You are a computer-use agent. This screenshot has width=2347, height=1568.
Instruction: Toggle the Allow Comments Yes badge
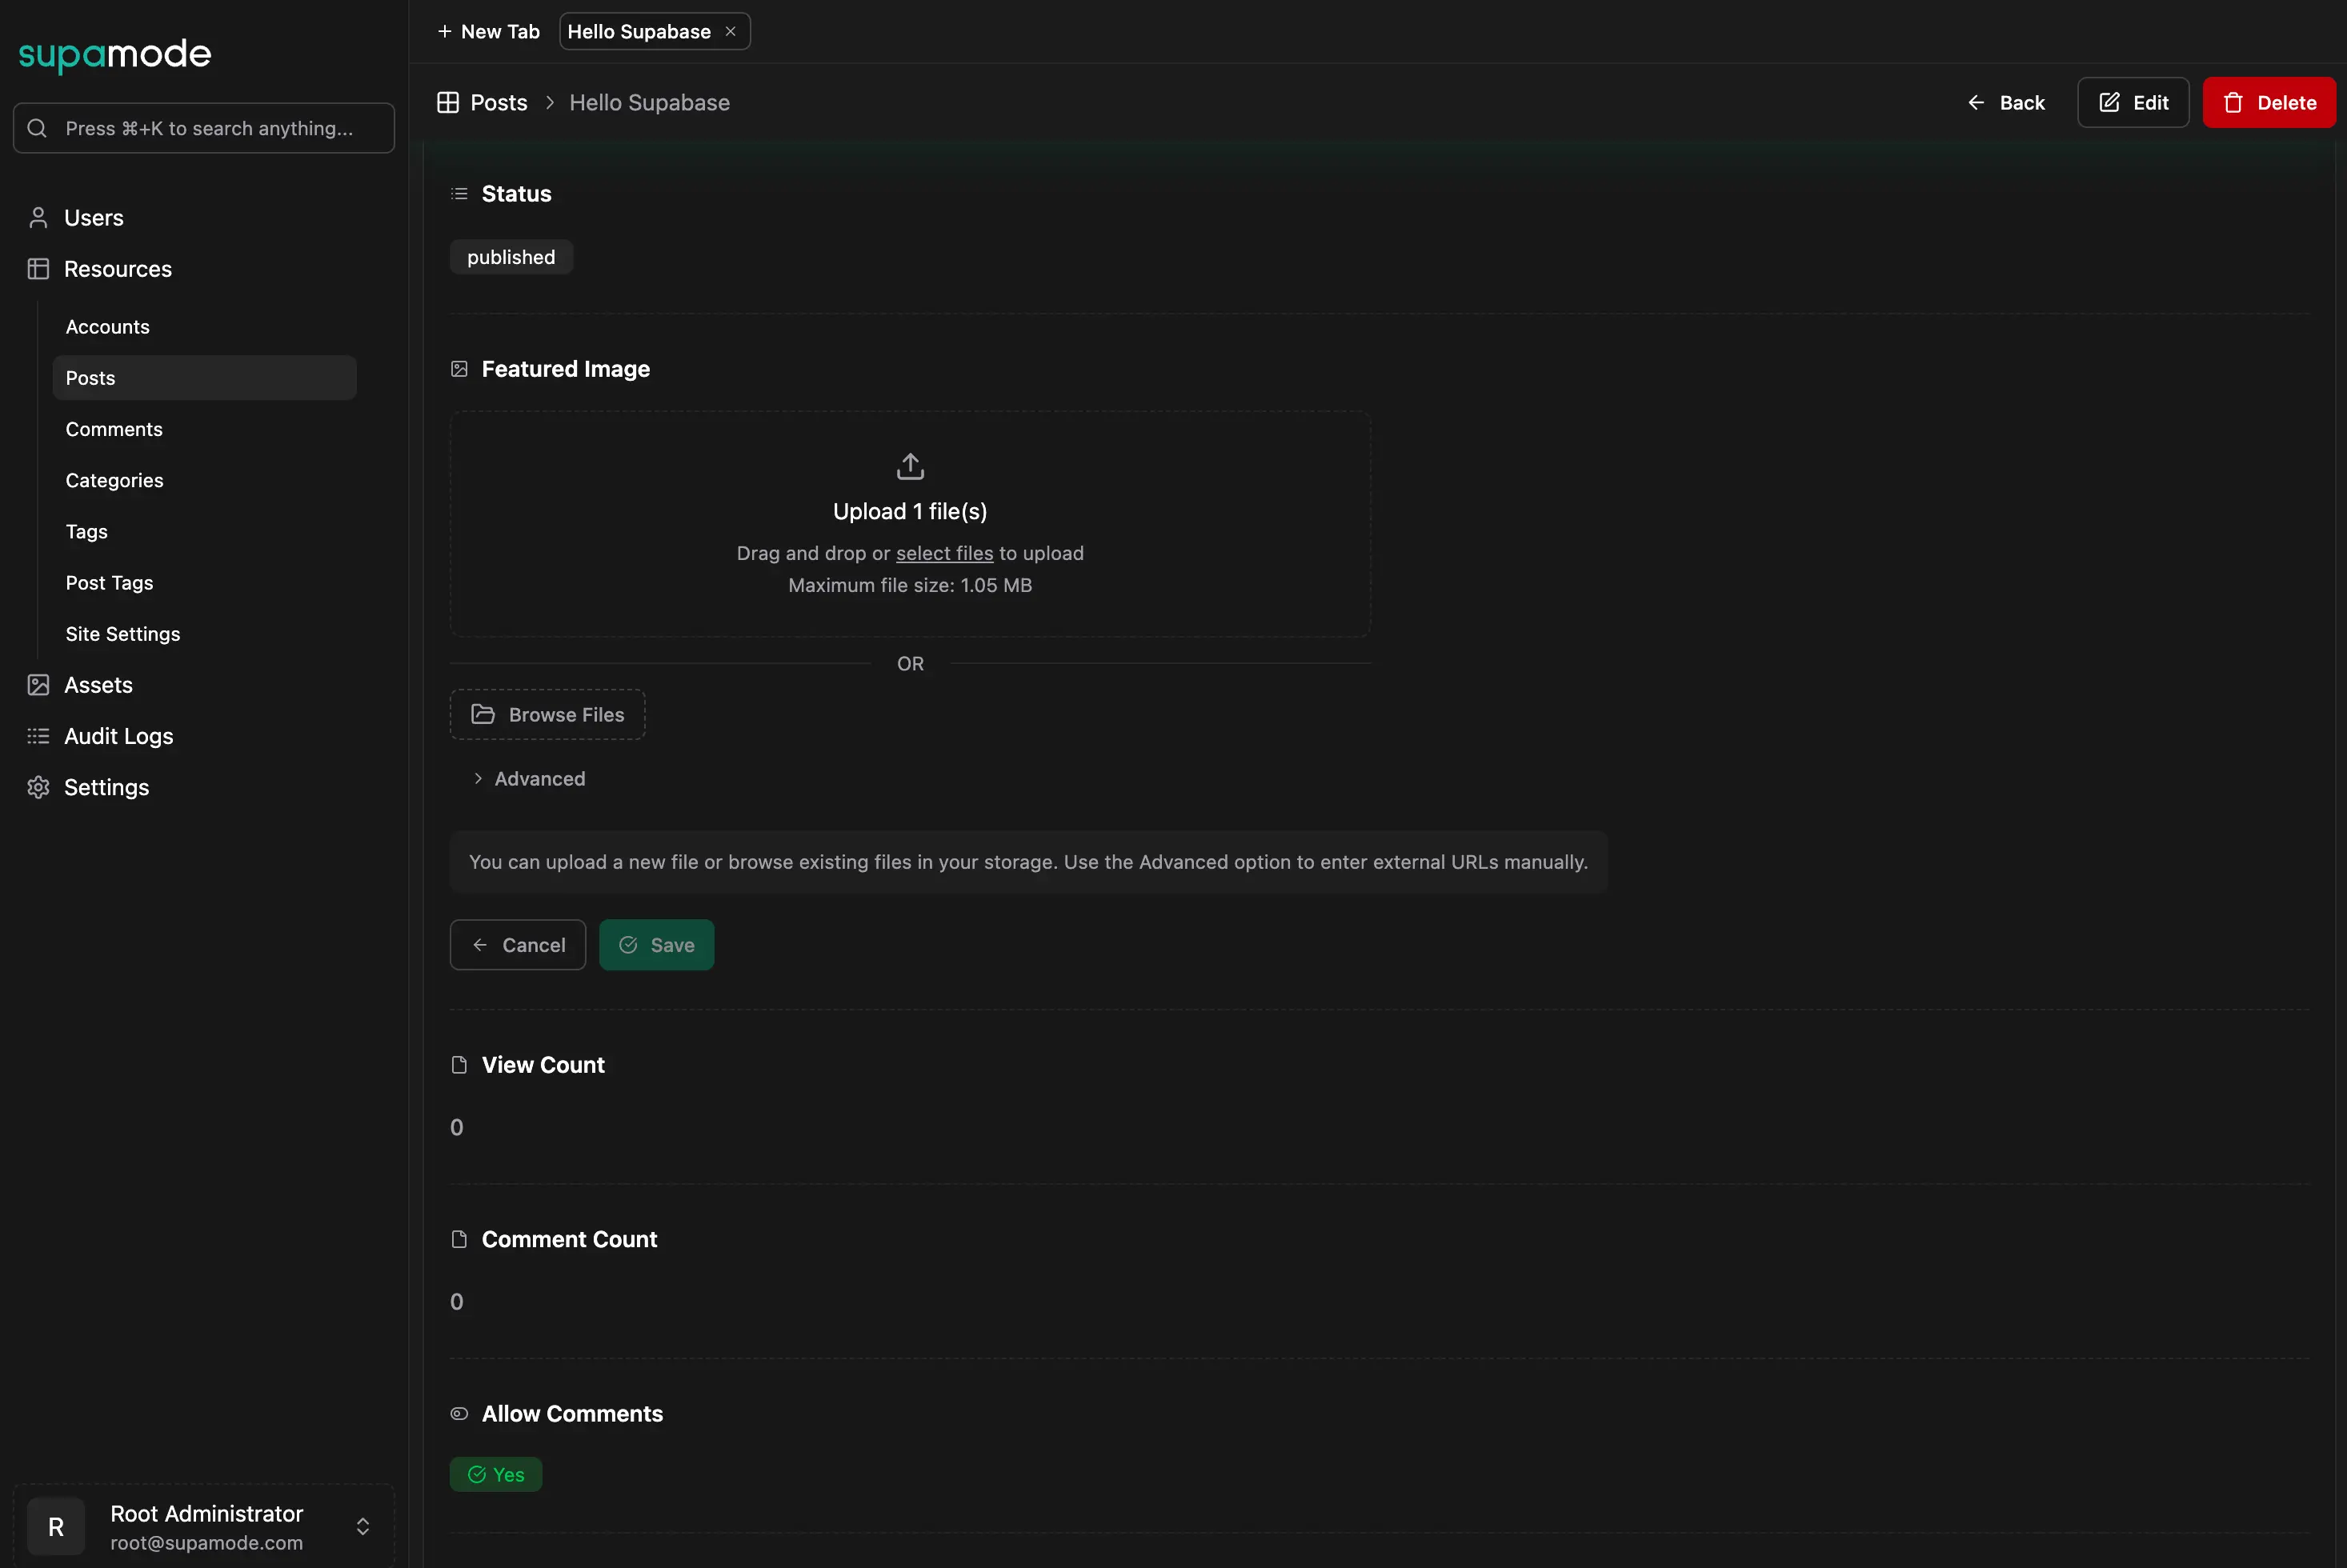click(496, 1474)
